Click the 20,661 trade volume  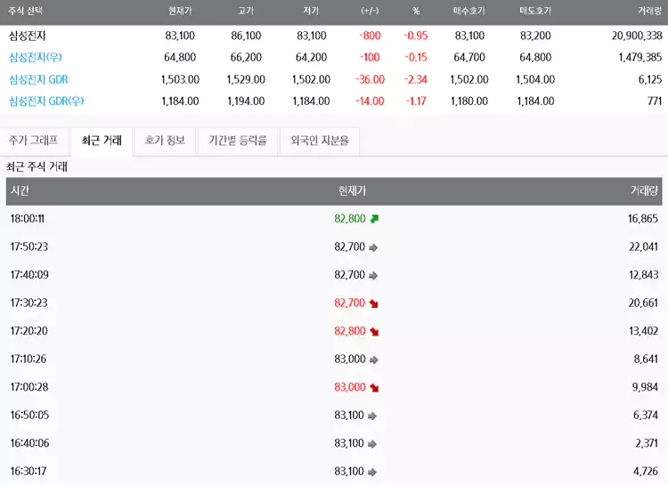pyautogui.click(x=643, y=303)
